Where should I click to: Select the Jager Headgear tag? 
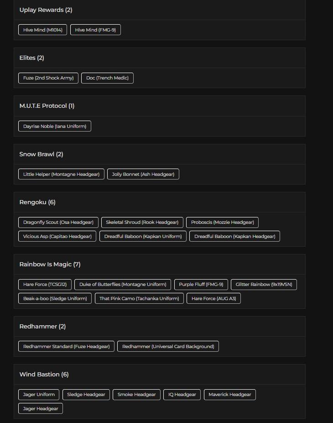(x=41, y=408)
